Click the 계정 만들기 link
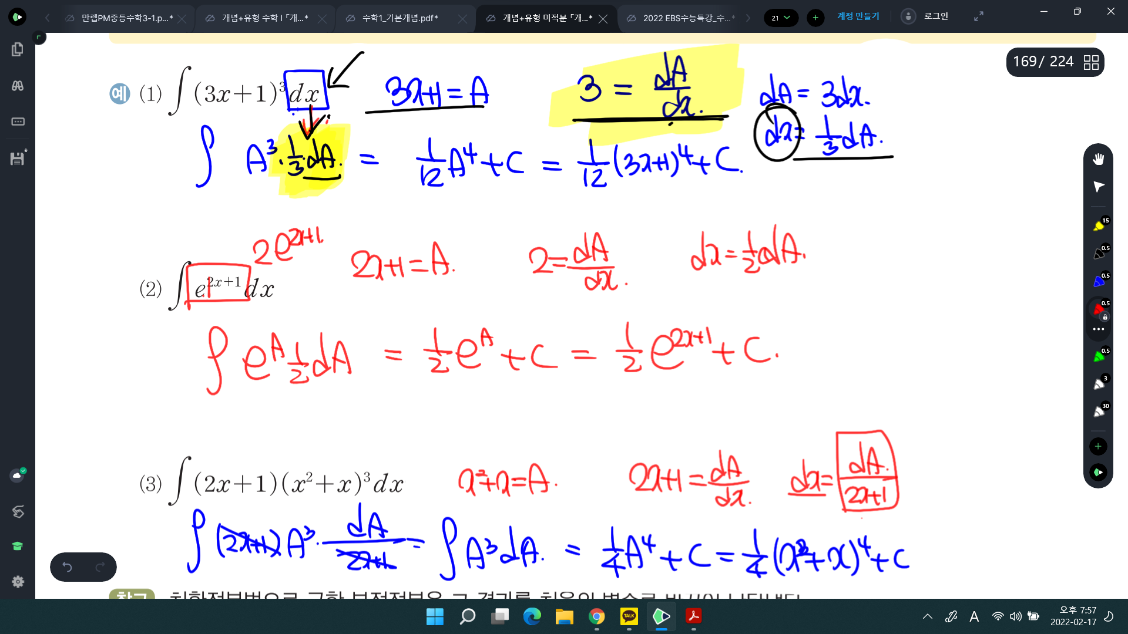 pyautogui.click(x=858, y=16)
